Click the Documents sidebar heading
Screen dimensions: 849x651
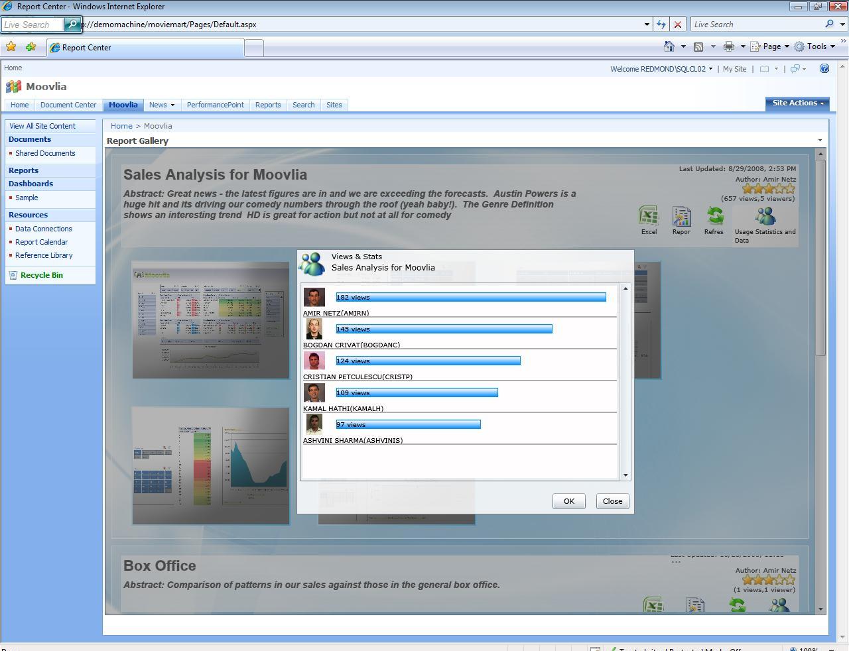pos(30,139)
